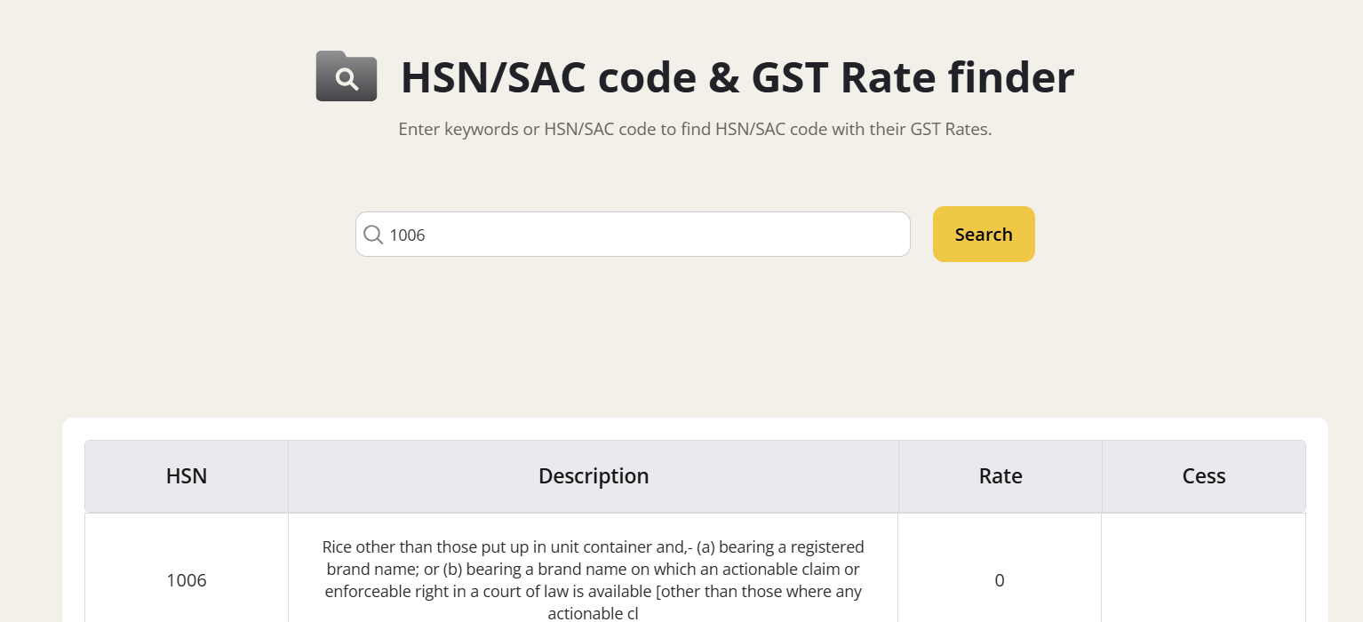Click the truncated 'actionable cl' text
The height and width of the screenshot is (622, 1363).
(x=594, y=613)
